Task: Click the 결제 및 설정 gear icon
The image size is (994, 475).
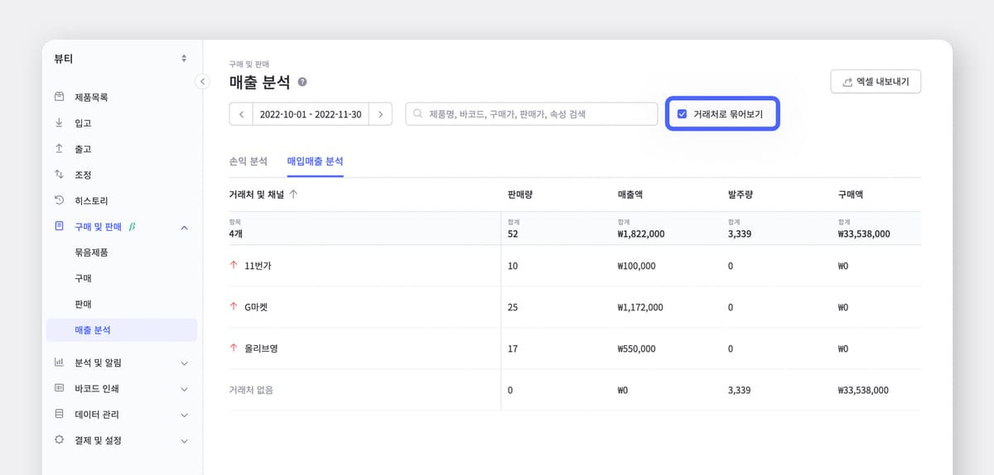Action: (59, 439)
